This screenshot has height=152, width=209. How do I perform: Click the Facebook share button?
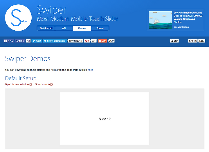click(x=20, y=41)
